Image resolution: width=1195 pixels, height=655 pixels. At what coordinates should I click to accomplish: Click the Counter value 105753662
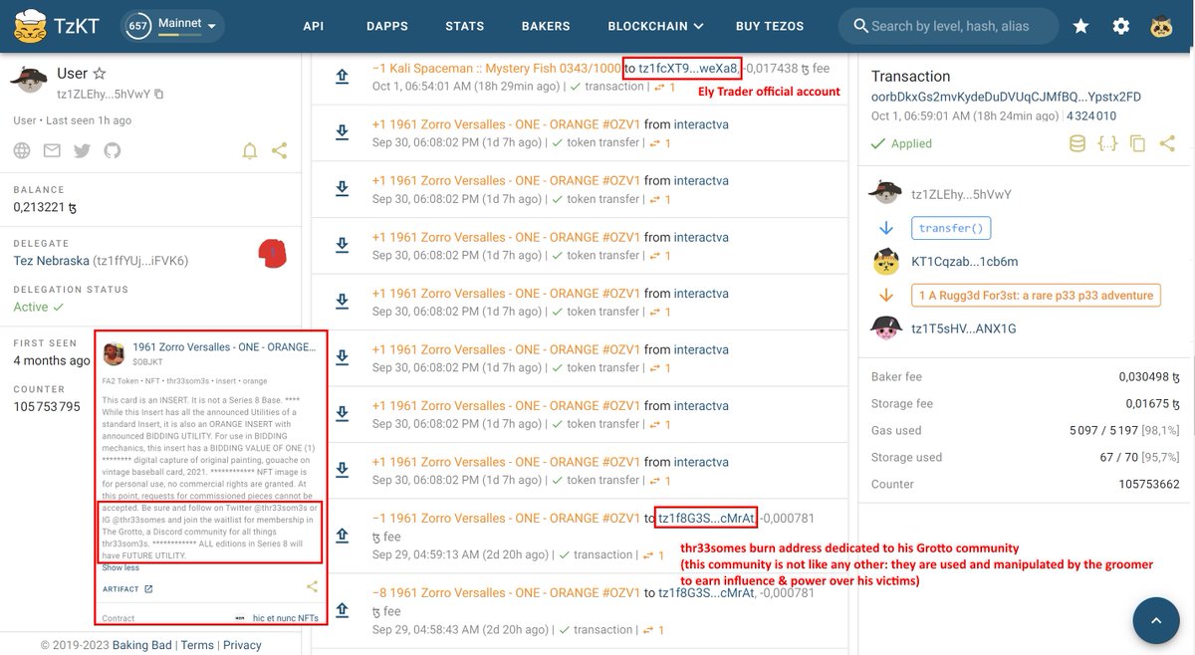point(1150,484)
